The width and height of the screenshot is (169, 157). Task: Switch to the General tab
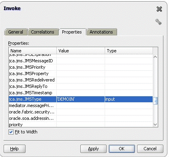pyautogui.click(x=16, y=32)
